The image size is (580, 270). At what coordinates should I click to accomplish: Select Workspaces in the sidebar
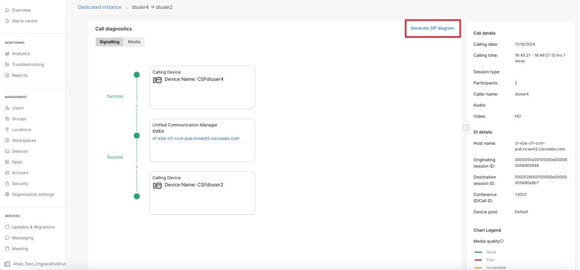tap(24, 141)
